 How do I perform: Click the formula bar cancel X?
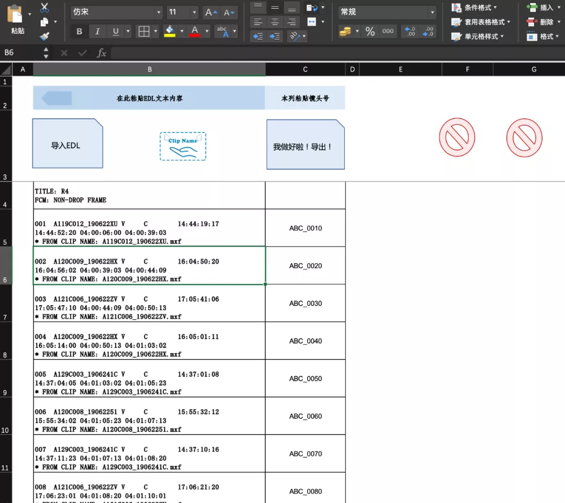coord(64,53)
